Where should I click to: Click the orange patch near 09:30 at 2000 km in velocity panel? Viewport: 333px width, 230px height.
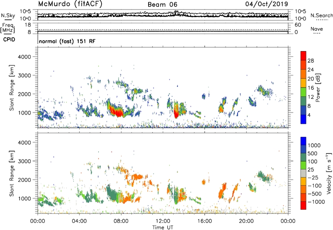137,176
